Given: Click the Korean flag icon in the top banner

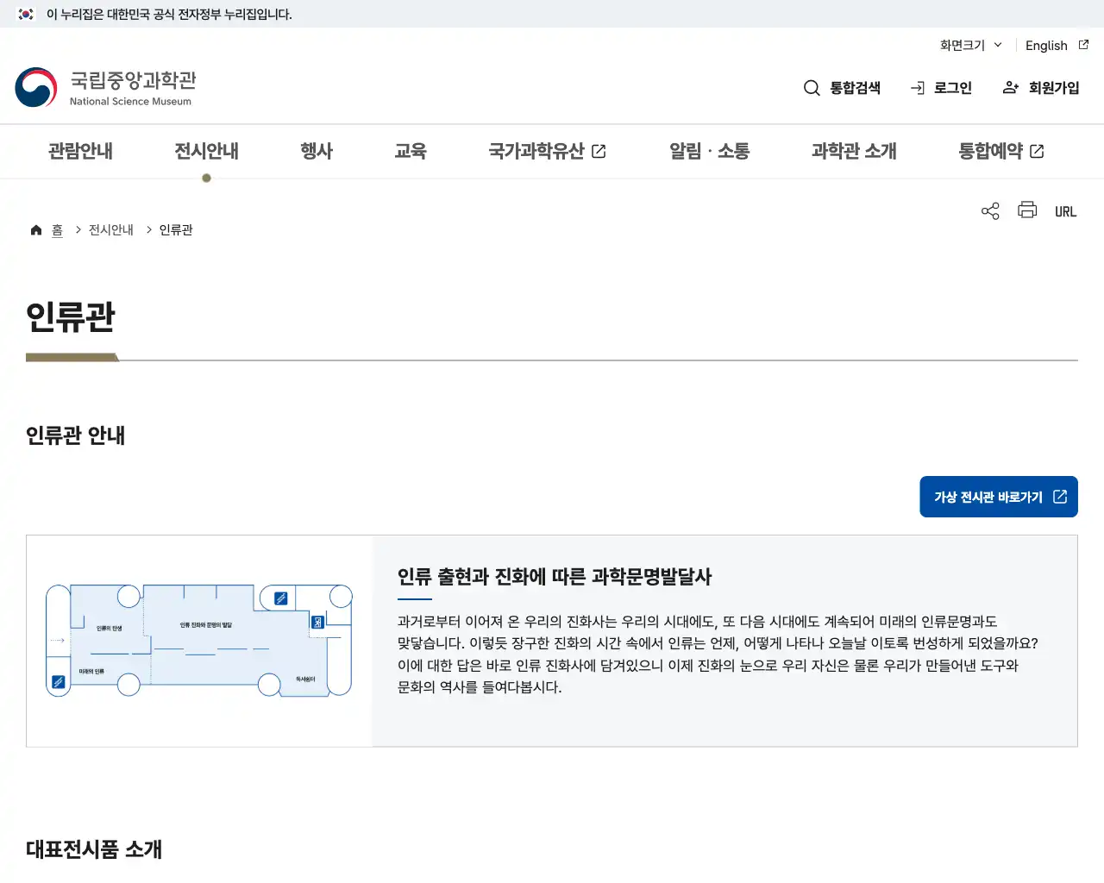Looking at the screenshot, I should point(25,14).
